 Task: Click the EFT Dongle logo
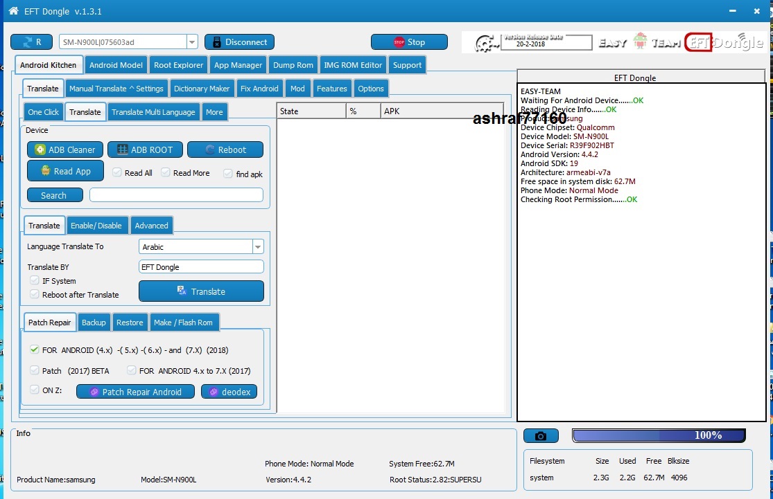724,43
